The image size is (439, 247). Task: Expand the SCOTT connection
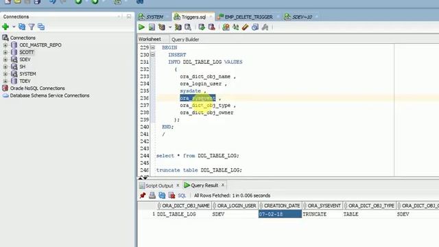(x=5, y=52)
